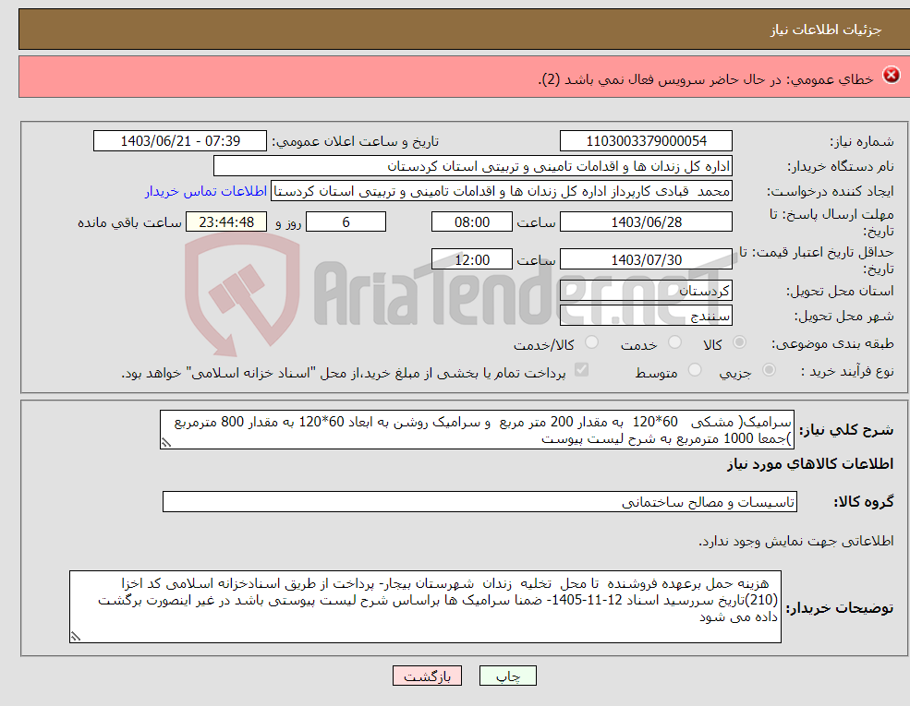Click the بازگشت back button
This screenshot has height=706, width=910.
coord(427,676)
